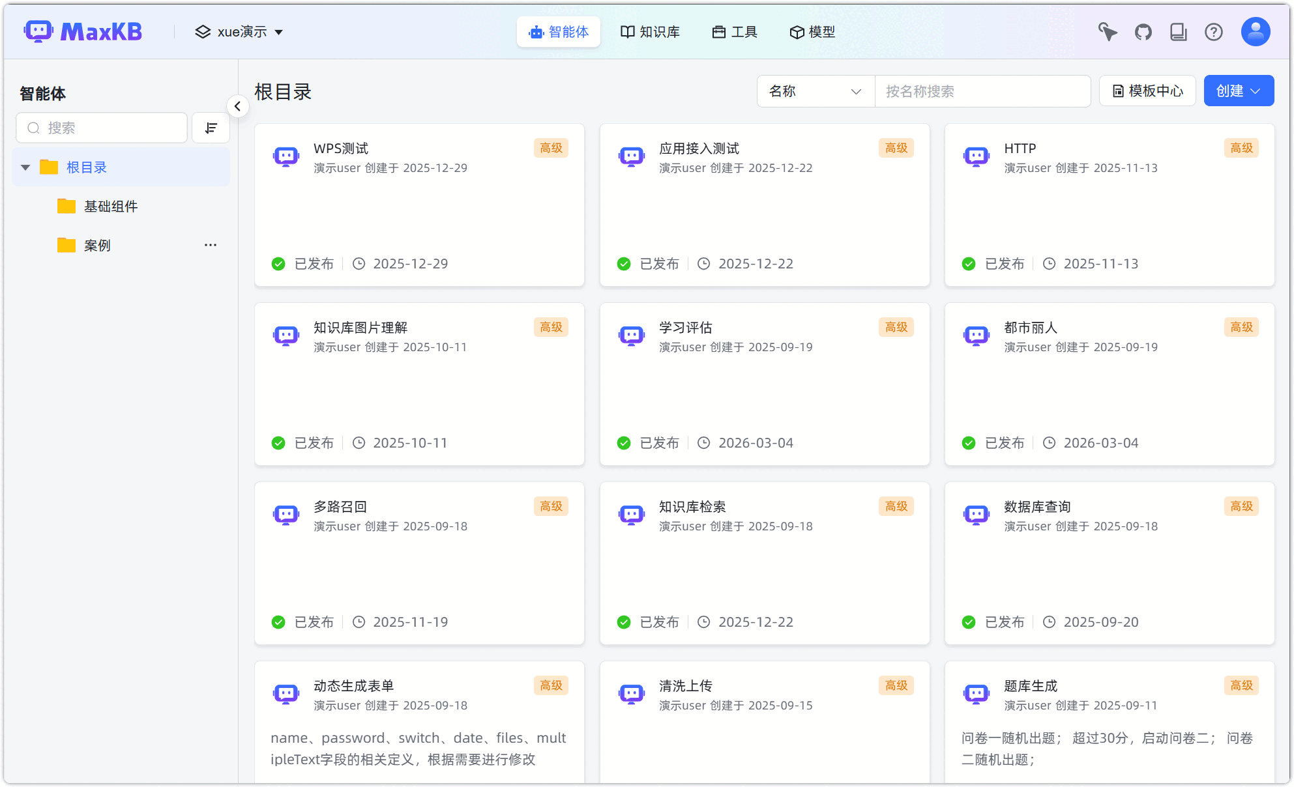Screen dimensions: 1294x787
Task: Open the GitHub repository icon
Action: pos(1143,32)
